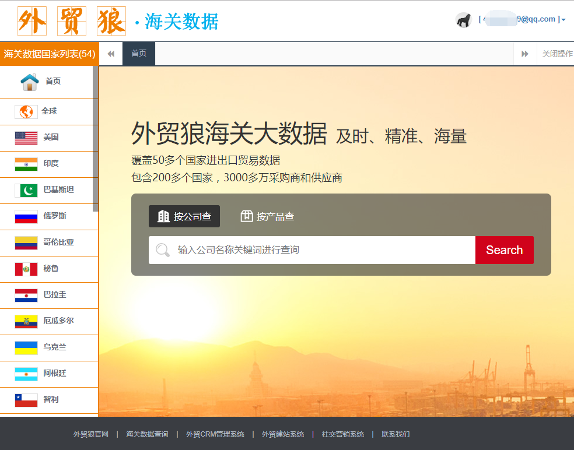Open 巴拉圭 in the country list

point(49,296)
